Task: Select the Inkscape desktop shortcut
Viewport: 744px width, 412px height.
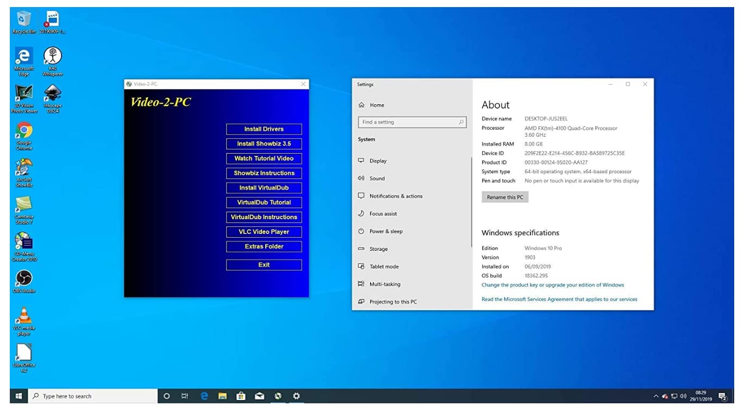Action: point(53,95)
